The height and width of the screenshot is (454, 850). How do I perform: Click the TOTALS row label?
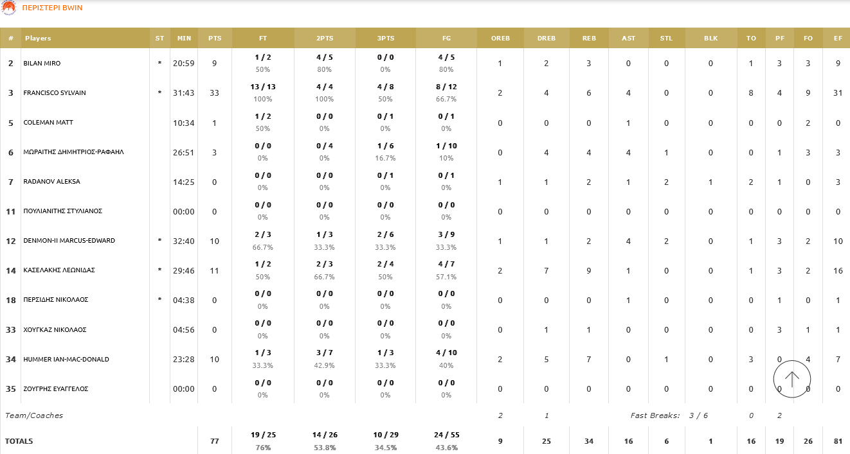pyautogui.click(x=19, y=441)
